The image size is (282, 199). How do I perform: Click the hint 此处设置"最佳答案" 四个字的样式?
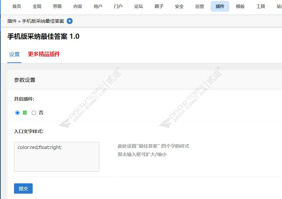coord(153,146)
